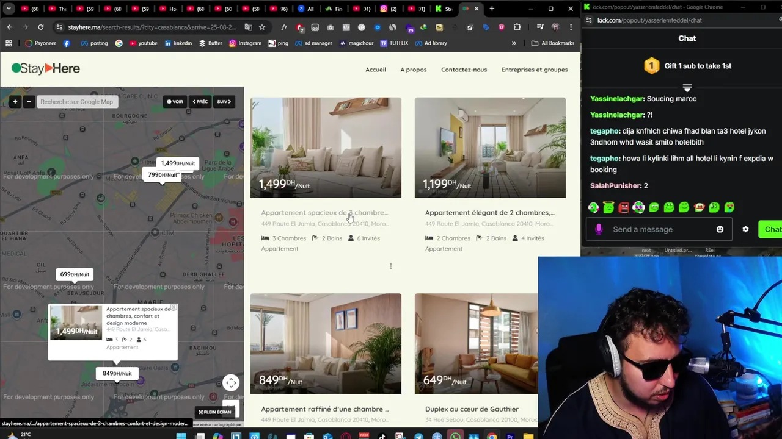
Task: Open the Chrome three-dot menu
Action: click(x=571, y=27)
